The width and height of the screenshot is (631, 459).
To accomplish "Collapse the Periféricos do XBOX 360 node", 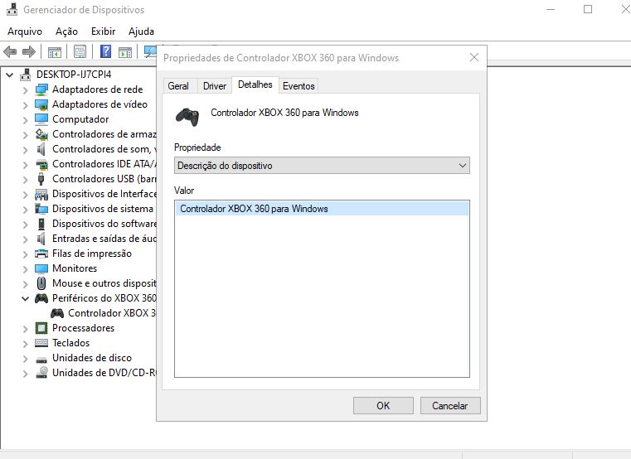I will (x=26, y=298).
